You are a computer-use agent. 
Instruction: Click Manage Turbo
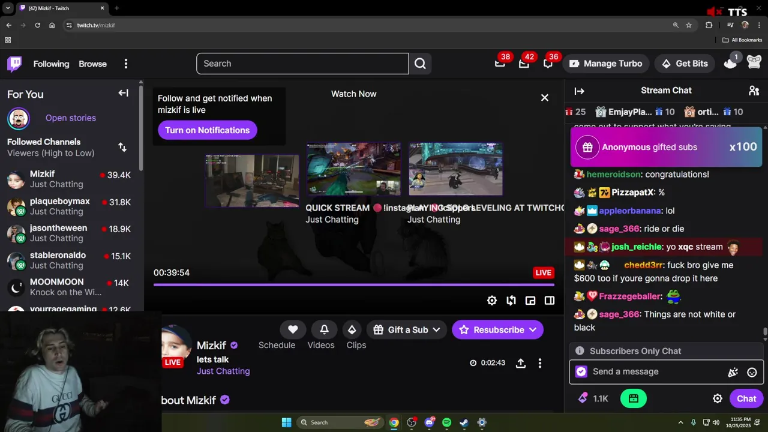tap(605, 64)
